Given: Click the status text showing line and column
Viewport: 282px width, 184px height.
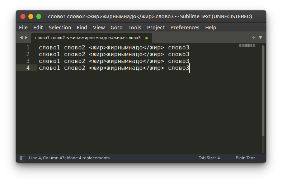Looking at the screenshot, I should tap(69, 158).
